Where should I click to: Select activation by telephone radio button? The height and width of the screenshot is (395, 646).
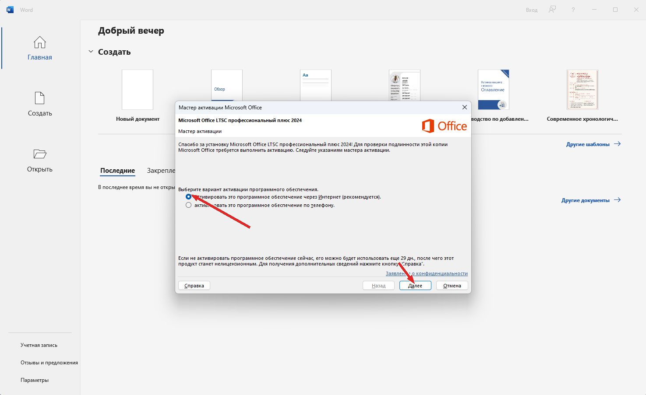tap(188, 205)
